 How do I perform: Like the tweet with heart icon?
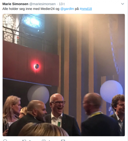(x=44, y=140)
